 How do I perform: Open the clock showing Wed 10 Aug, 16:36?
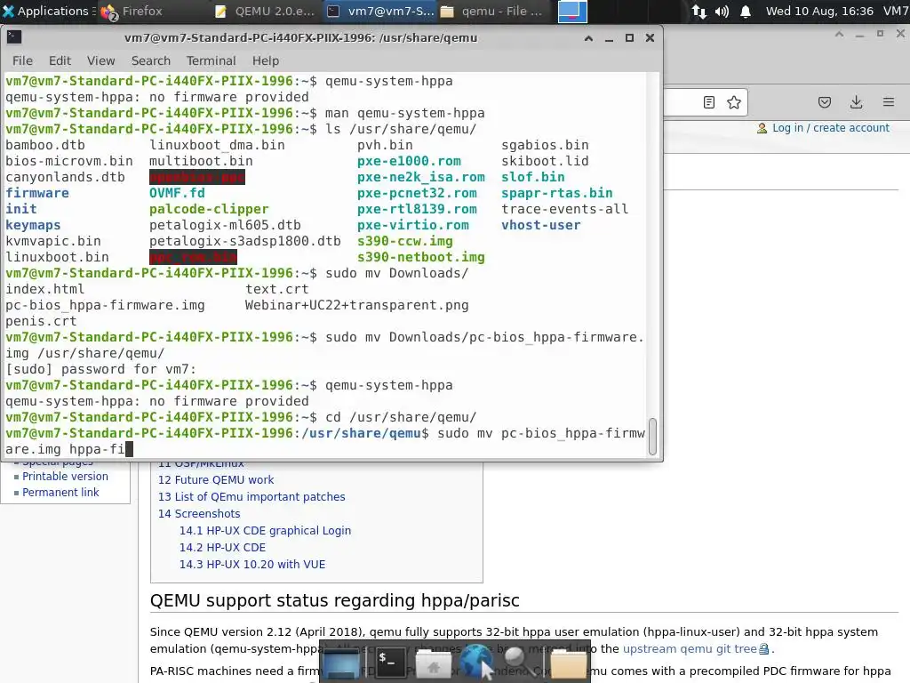(x=818, y=11)
